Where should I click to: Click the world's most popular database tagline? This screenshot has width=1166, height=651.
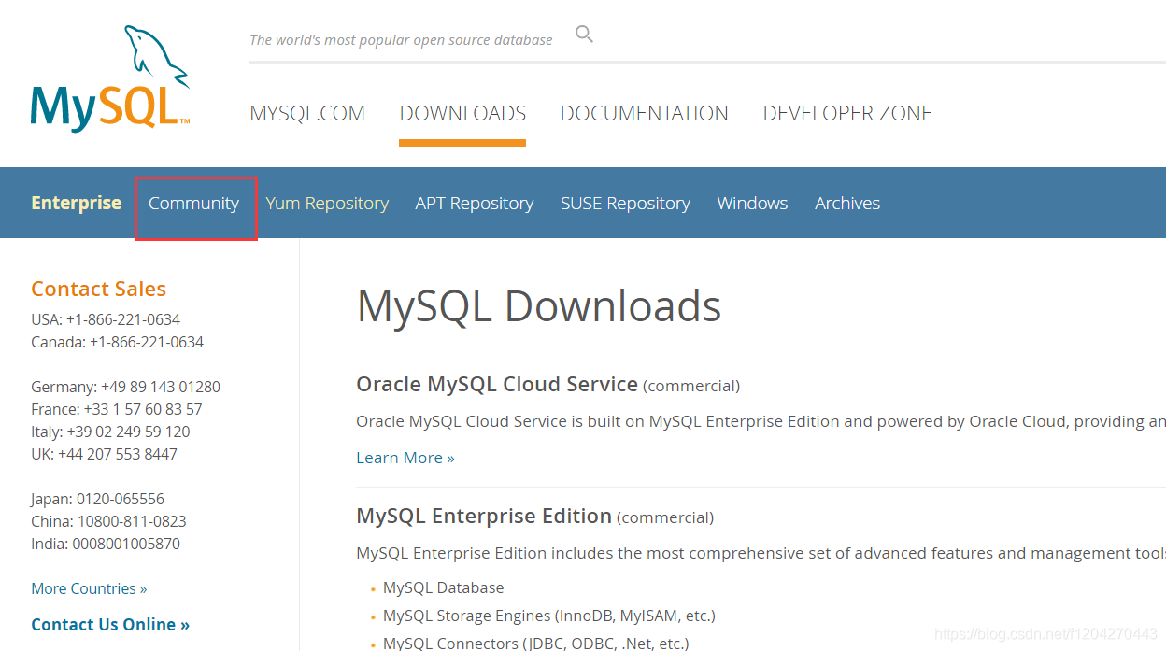401,40
